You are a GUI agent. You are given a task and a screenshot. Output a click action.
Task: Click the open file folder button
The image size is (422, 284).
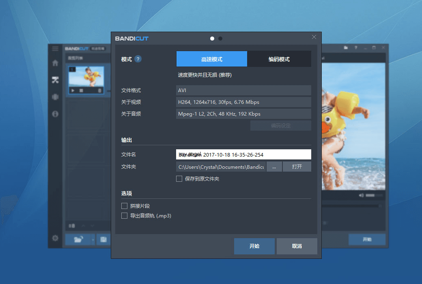tap(78, 239)
